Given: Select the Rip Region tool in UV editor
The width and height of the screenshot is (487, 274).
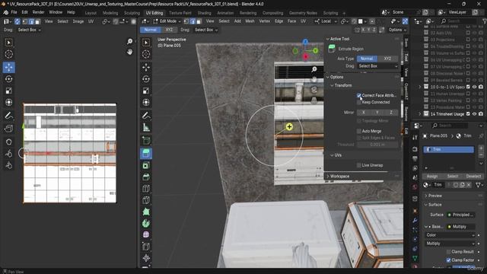Looking at the screenshot, I should point(8,129).
